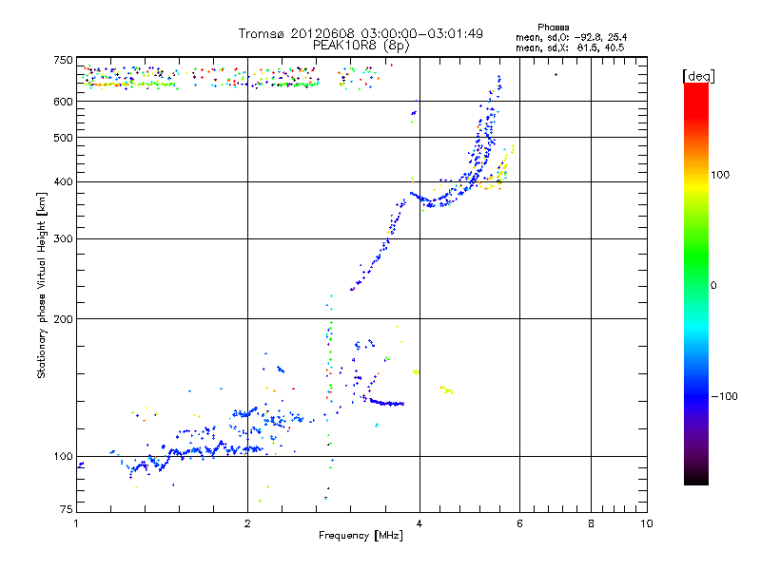
Task: Click the 'Stationary phase Virtual Height [km]' axis title
Action: click(x=42, y=285)
